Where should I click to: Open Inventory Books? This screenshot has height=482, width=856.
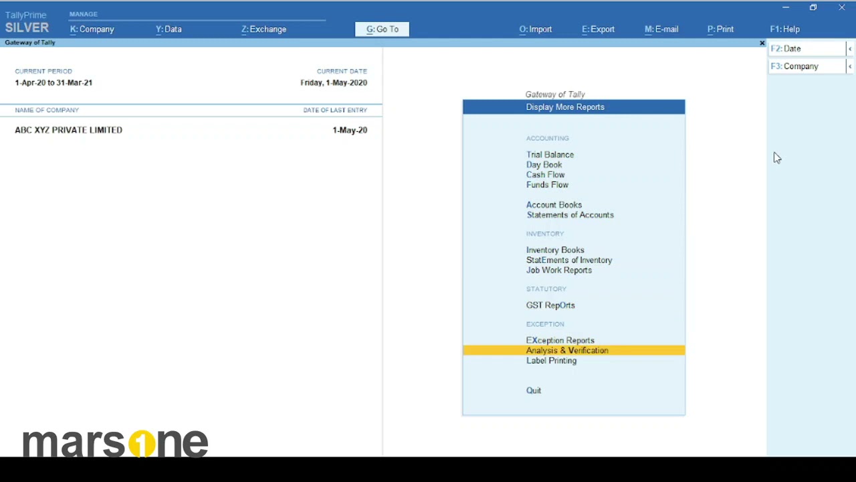click(x=555, y=250)
